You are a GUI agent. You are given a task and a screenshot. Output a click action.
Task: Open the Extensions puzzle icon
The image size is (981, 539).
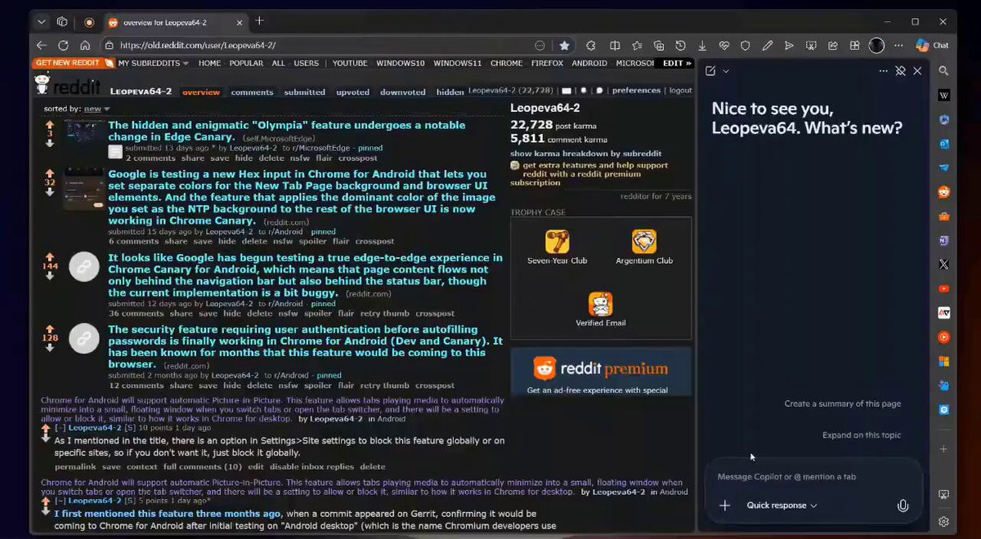point(591,46)
